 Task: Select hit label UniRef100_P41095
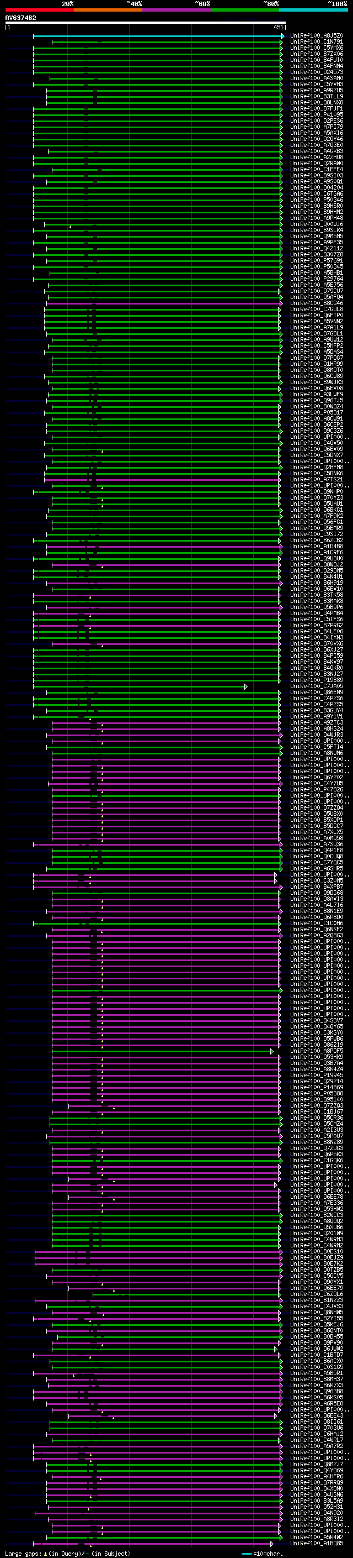tap(317, 114)
